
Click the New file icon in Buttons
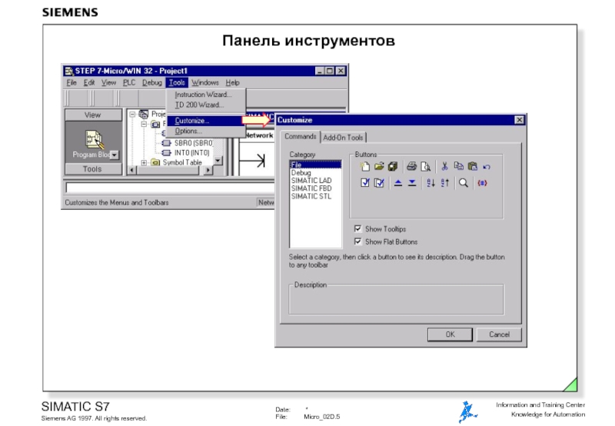[364, 167]
